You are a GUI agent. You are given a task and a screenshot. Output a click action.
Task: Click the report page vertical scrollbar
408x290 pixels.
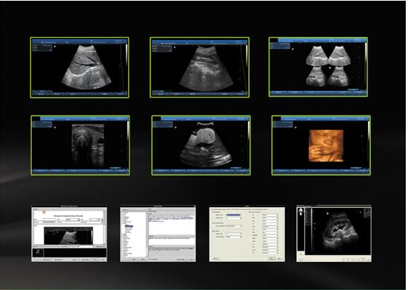105,227
